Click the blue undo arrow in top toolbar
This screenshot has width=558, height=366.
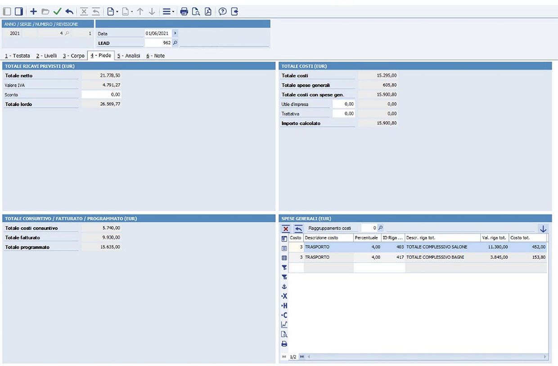click(69, 12)
